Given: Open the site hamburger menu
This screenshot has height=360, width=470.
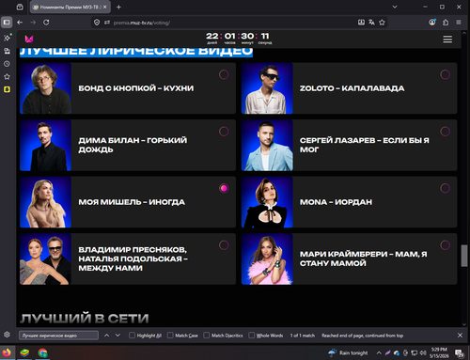Looking at the screenshot, I should point(447,39).
